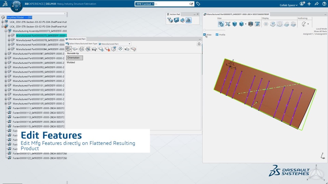Image resolution: width=328 pixels, height=184 pixels.
Task: Click the grid planes view icon
Action: click(250, 24)
